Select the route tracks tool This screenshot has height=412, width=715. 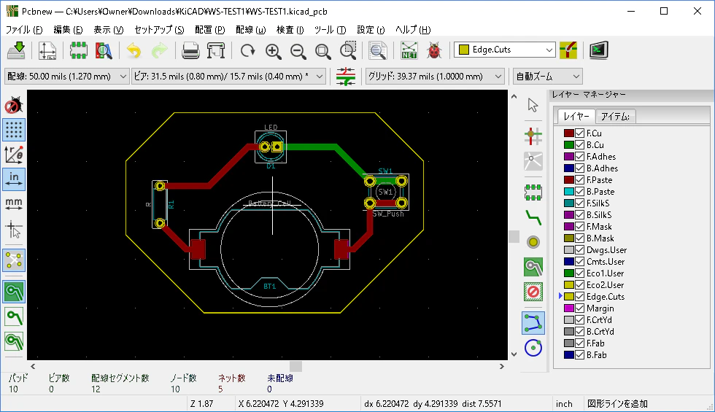533,217
